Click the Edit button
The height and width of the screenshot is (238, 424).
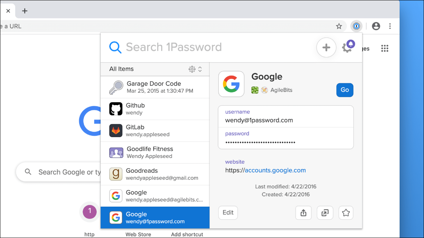coord(228,213)
